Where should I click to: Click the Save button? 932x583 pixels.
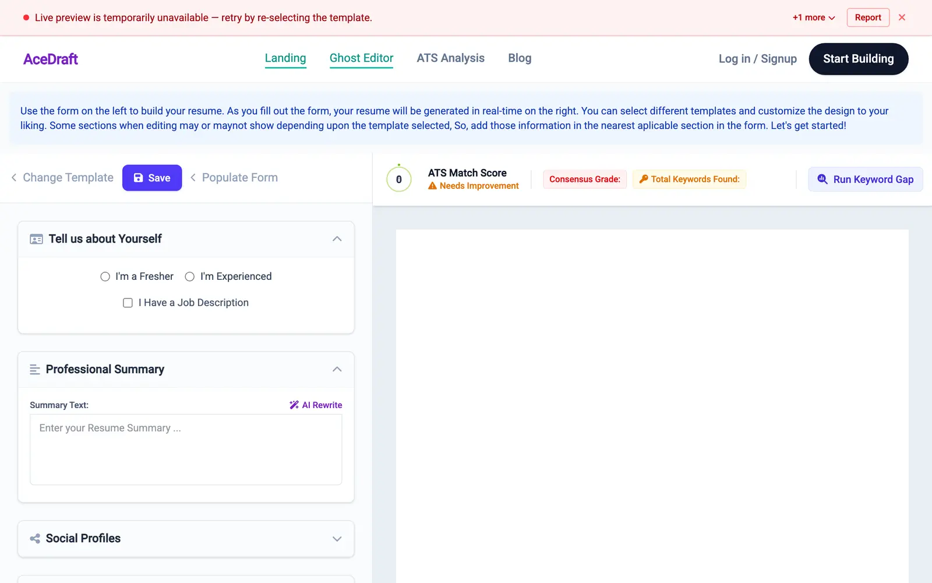152,178
